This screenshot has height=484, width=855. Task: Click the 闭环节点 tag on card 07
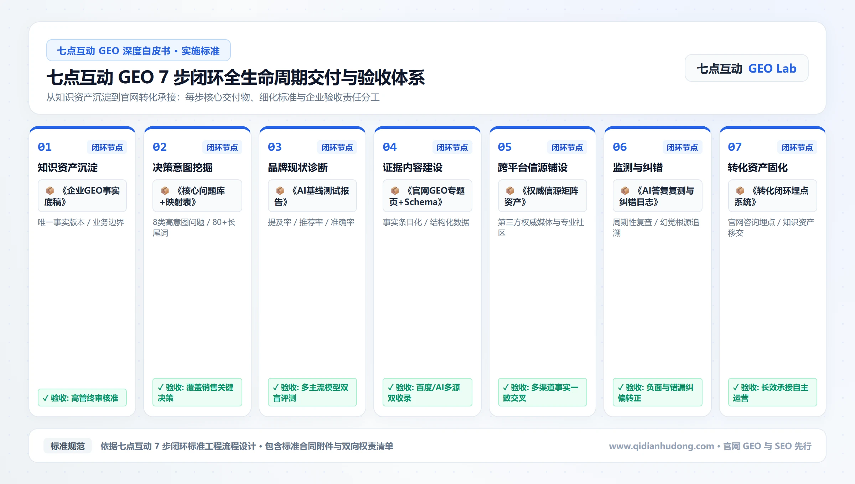coord(797,147)
